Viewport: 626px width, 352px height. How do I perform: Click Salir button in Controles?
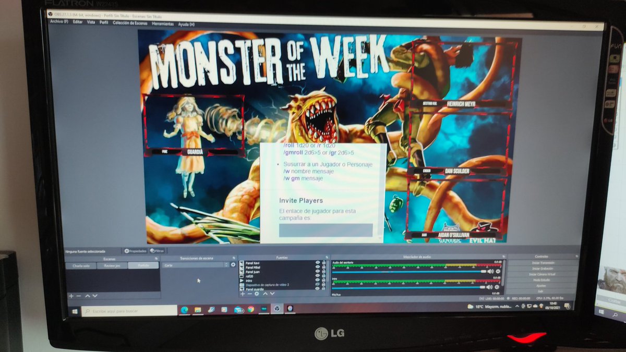542,291
